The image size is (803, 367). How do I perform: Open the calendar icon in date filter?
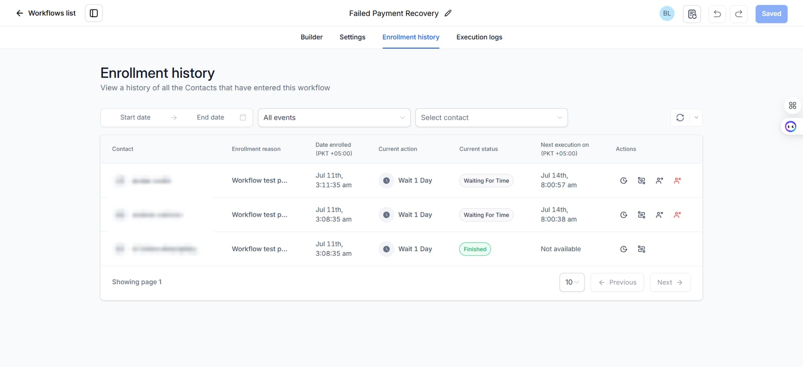pos(243,117)
